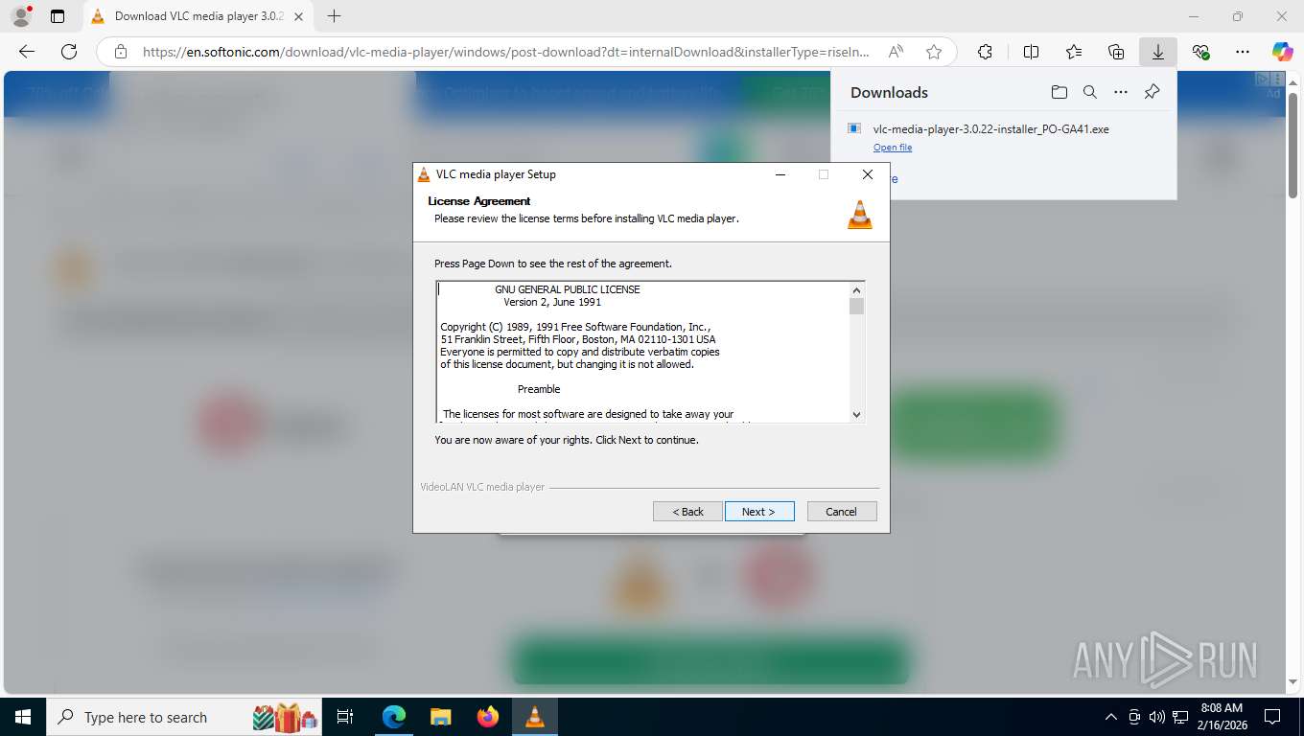Select VLC installer taskbar icon
This screenshot has width=1304, height=736.
[x=535, y=717]
